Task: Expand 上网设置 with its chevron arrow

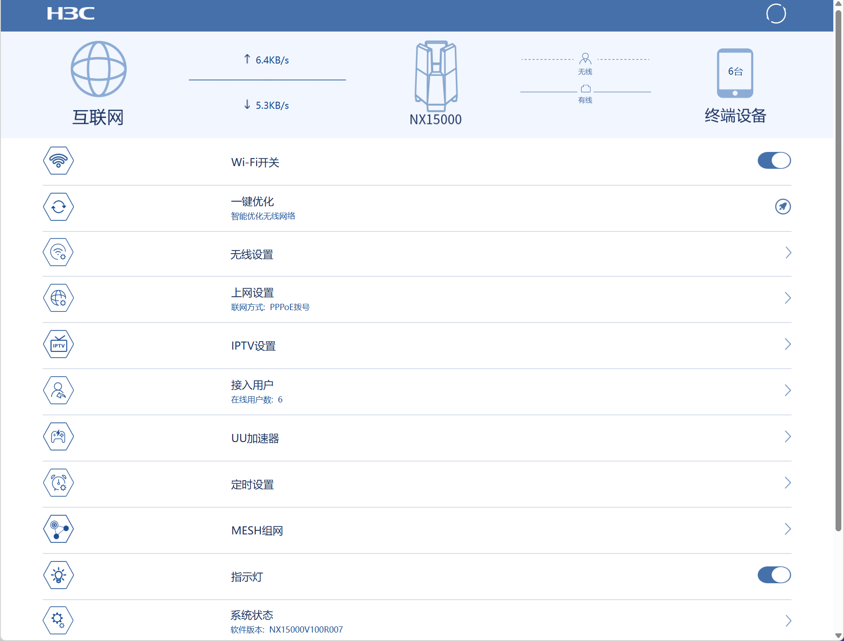Action: [788, 298]
